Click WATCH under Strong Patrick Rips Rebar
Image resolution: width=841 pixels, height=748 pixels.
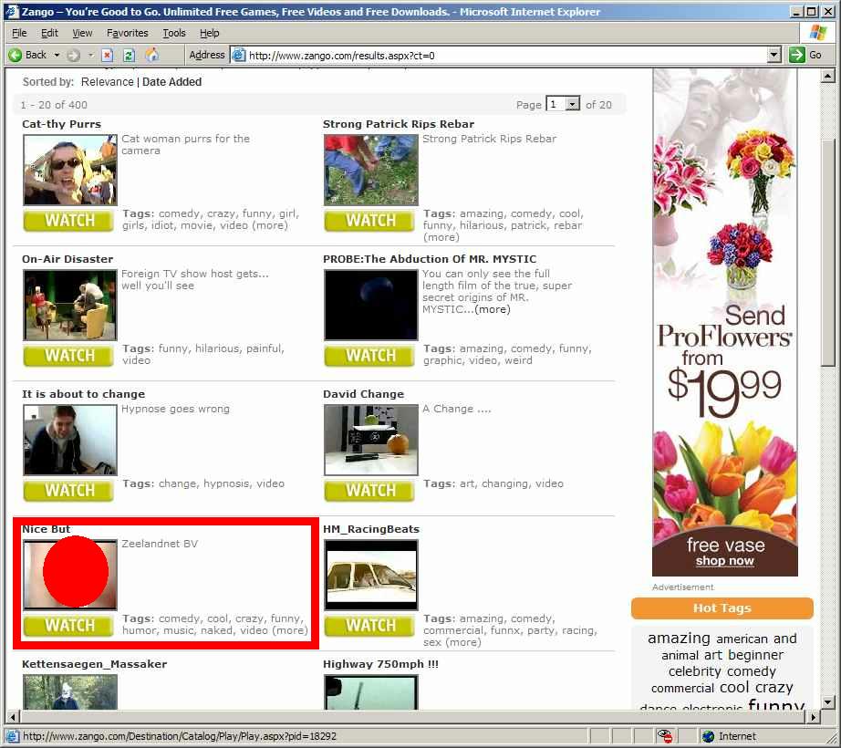tap(369, 221)
